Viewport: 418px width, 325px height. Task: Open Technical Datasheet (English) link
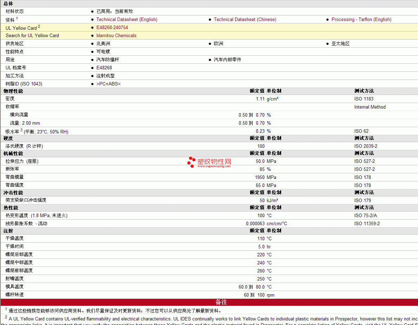point(127,19)
